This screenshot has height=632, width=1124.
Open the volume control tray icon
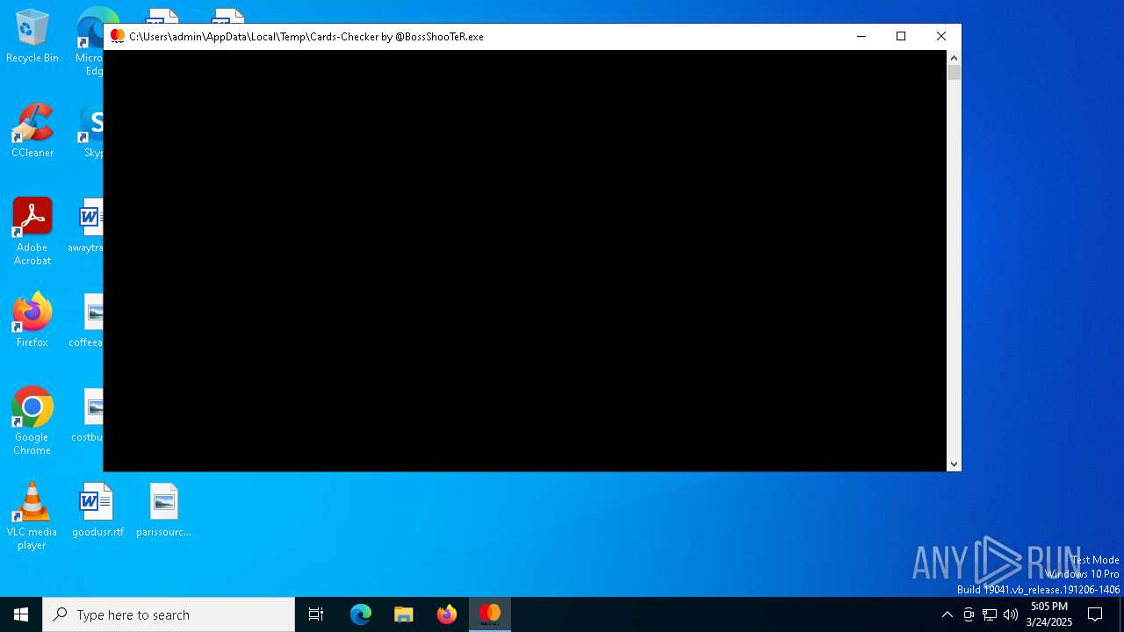[1011, 614]
